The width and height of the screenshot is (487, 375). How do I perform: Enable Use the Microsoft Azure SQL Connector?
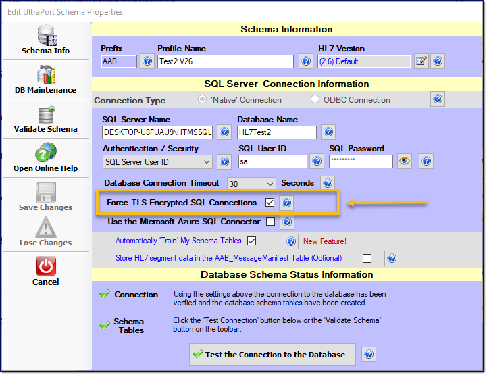coord(270,222)
